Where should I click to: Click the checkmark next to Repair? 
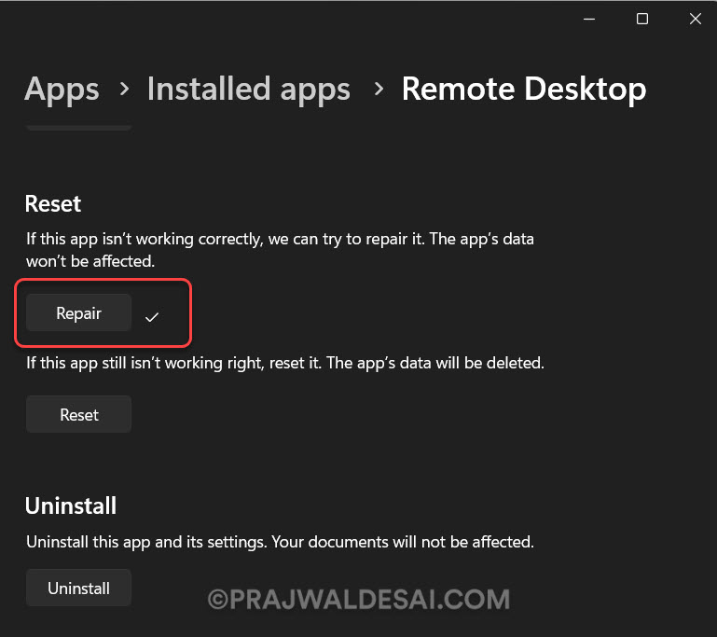(152, 316)
